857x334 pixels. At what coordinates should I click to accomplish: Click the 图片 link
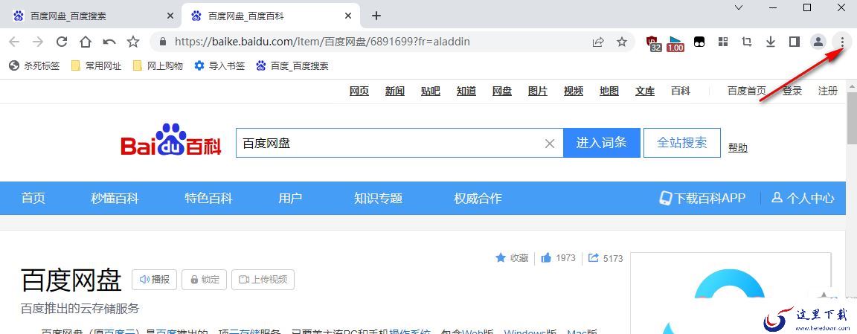(x=537, y=91)
